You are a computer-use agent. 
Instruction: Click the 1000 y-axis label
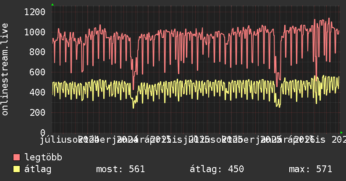(x=35, y=32)
